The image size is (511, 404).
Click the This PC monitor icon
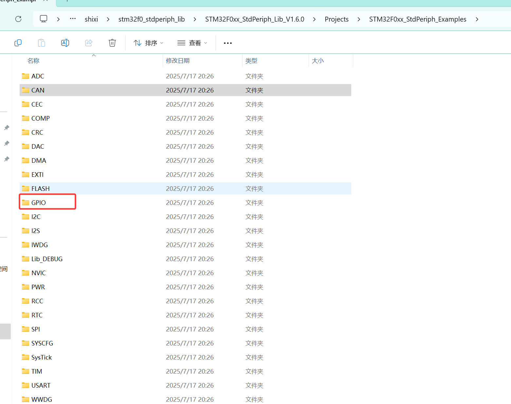click(x=44, y=19)
